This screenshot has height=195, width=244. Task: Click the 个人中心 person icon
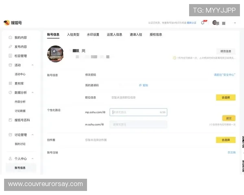(x=10, y=158)
